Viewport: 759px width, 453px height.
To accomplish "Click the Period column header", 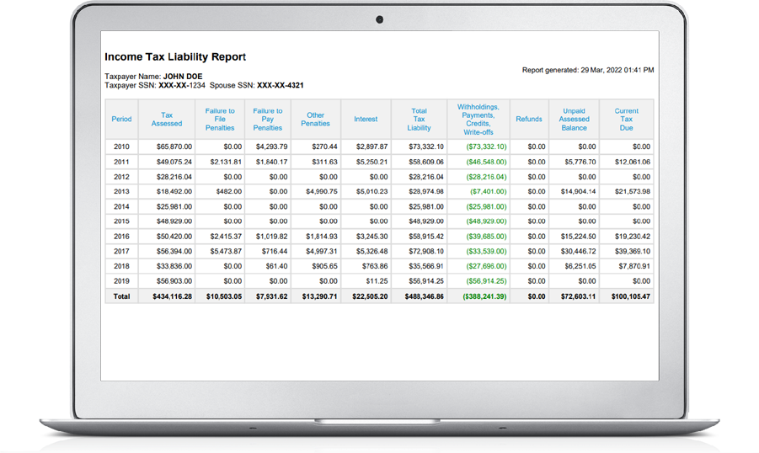I will 121,119.
